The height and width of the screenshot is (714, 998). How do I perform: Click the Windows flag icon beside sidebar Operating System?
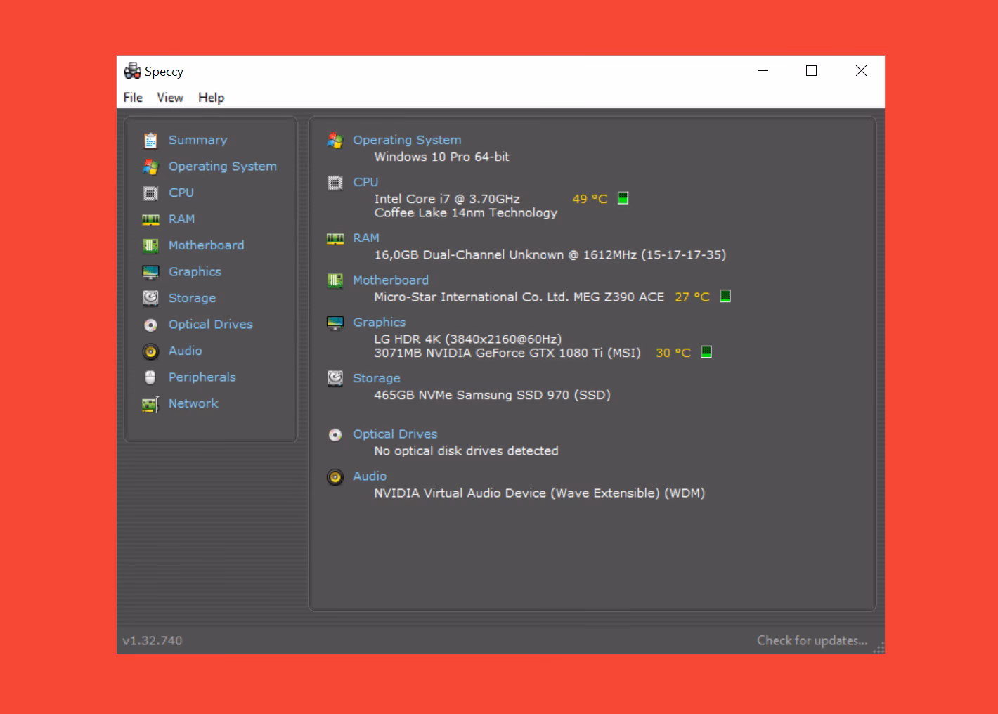pyautogui.click(x=150, y=167)
